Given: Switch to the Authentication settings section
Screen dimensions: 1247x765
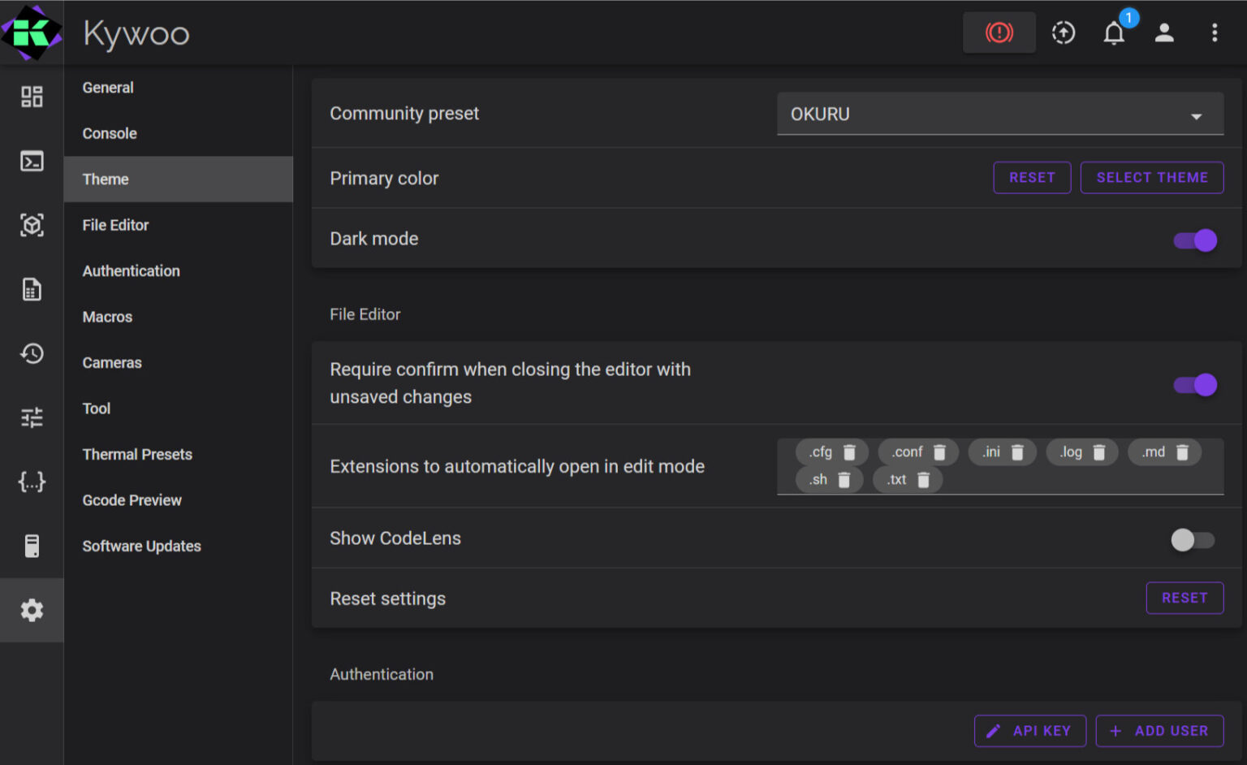Looking at the screenshot, I should pyautogui.click(x=131, y=270).
